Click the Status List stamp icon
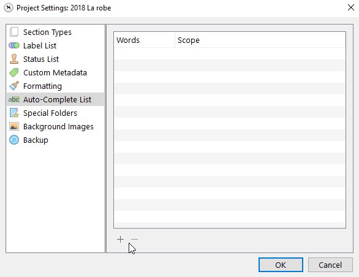 pyautogui.click(x=14, y=59)
